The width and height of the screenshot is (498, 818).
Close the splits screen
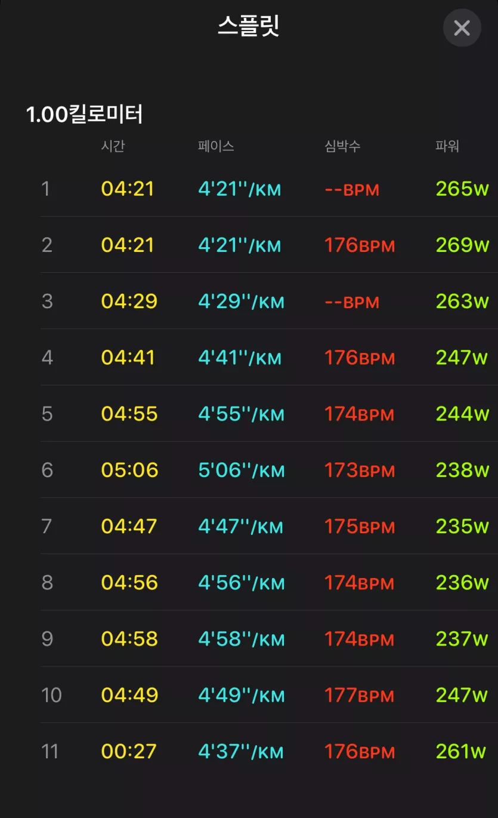(x=462, y=28)
